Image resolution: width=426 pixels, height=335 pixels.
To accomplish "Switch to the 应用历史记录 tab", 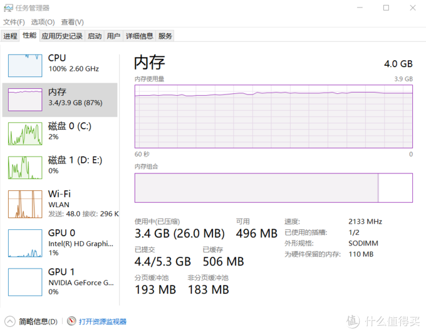I will [62, 36].
